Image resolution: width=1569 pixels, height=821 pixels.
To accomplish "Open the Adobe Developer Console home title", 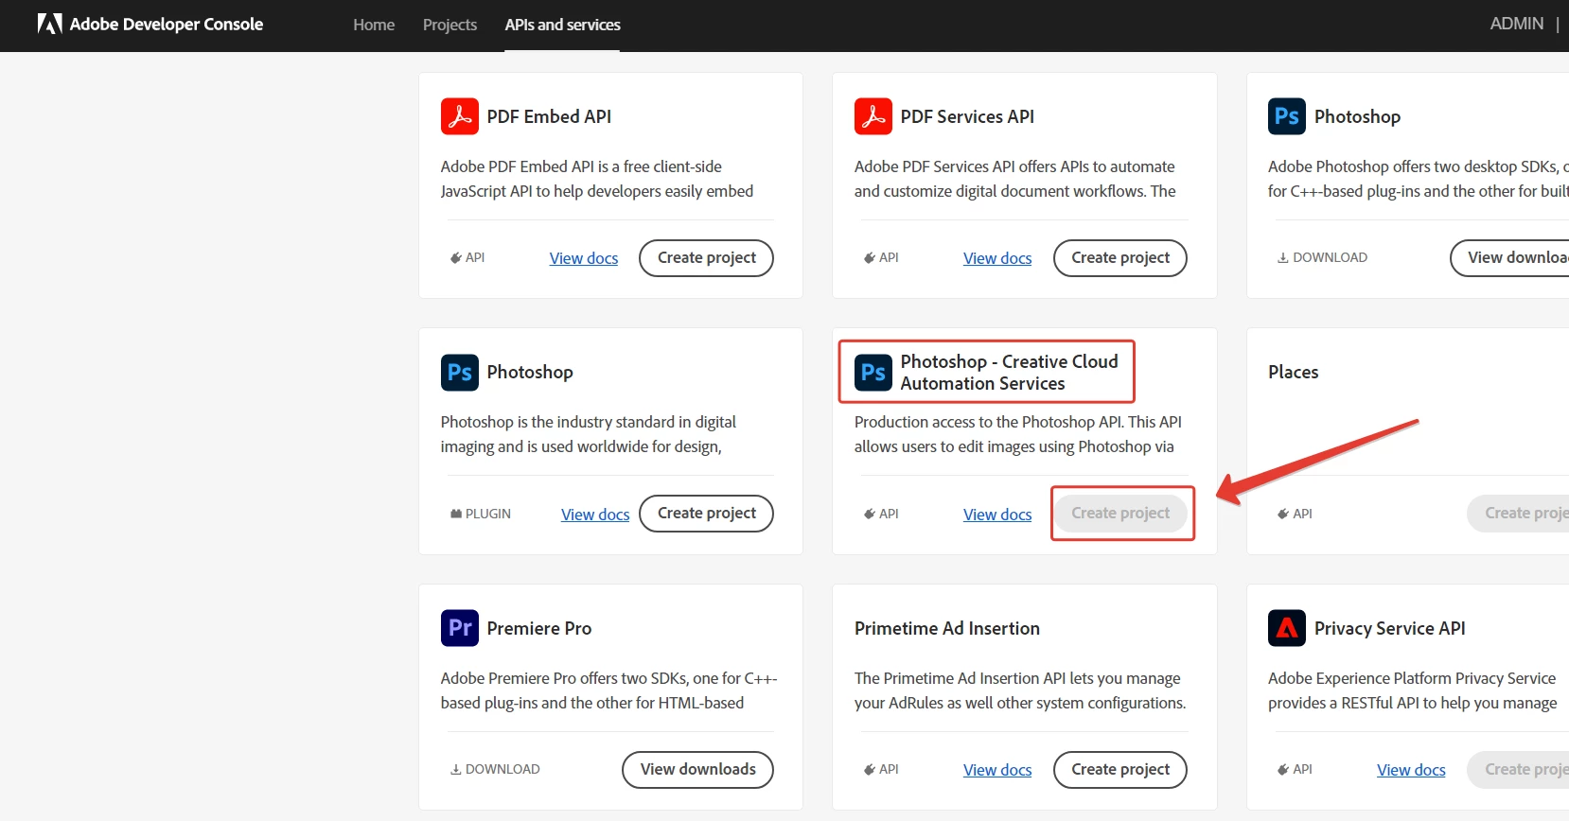I will (x=167, y=25).
